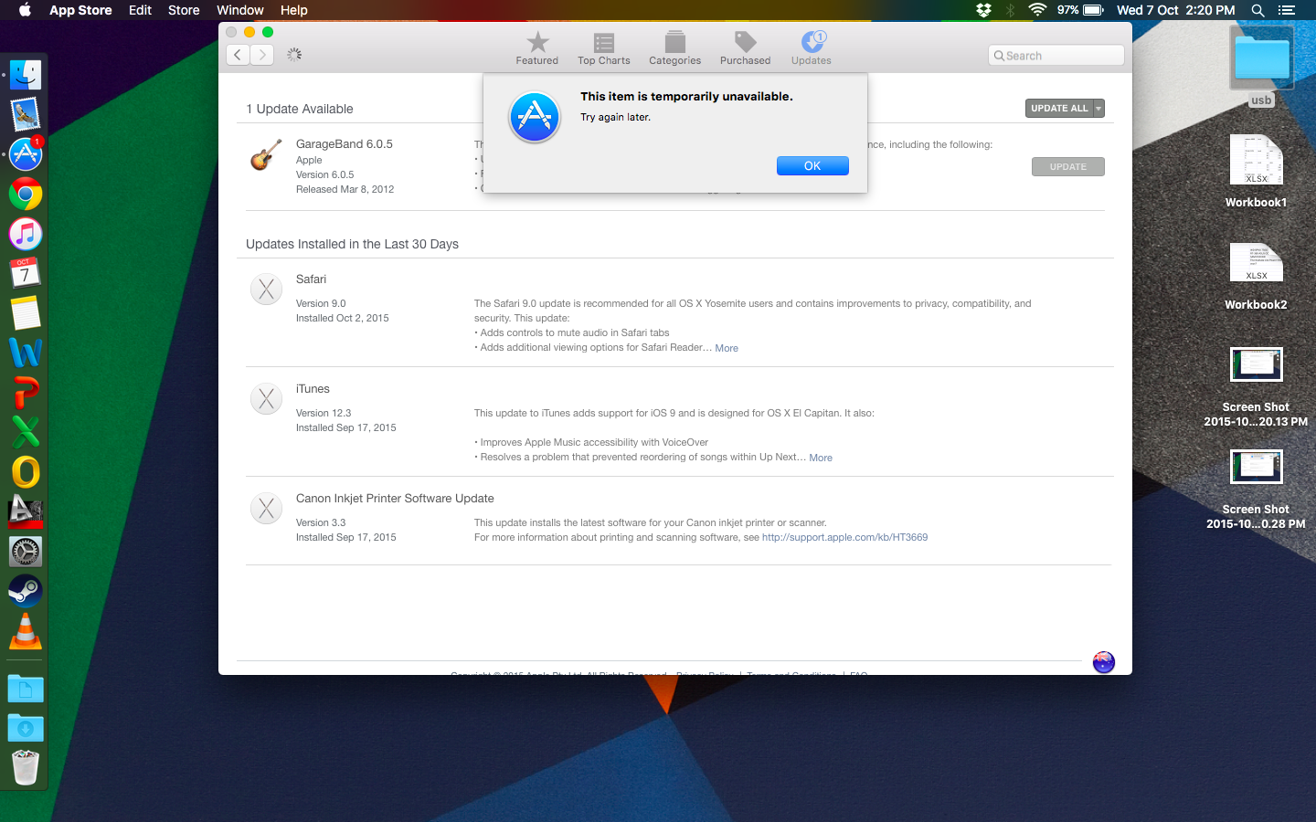Expand iTunes description with More link

(821, 458)
